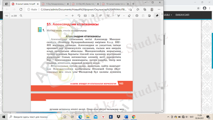This screenshot has height=120, width=213.
Task: Print the PDF document
Action: 137,16
